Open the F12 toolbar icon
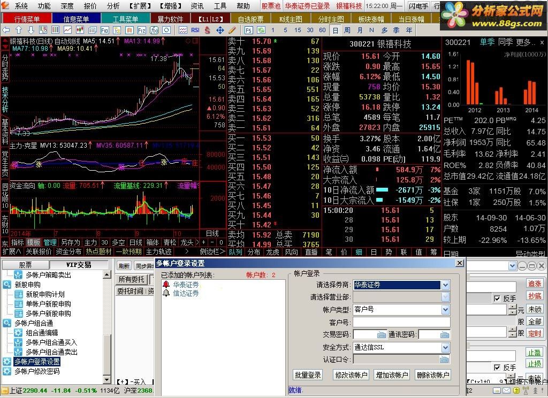548x398 pixels. pos(141,30)
